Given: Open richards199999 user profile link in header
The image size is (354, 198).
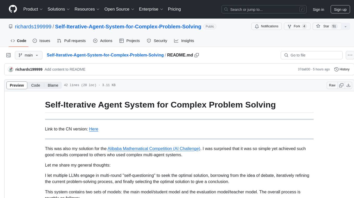Looking at the screenshot, I should (x=33, y=26).
